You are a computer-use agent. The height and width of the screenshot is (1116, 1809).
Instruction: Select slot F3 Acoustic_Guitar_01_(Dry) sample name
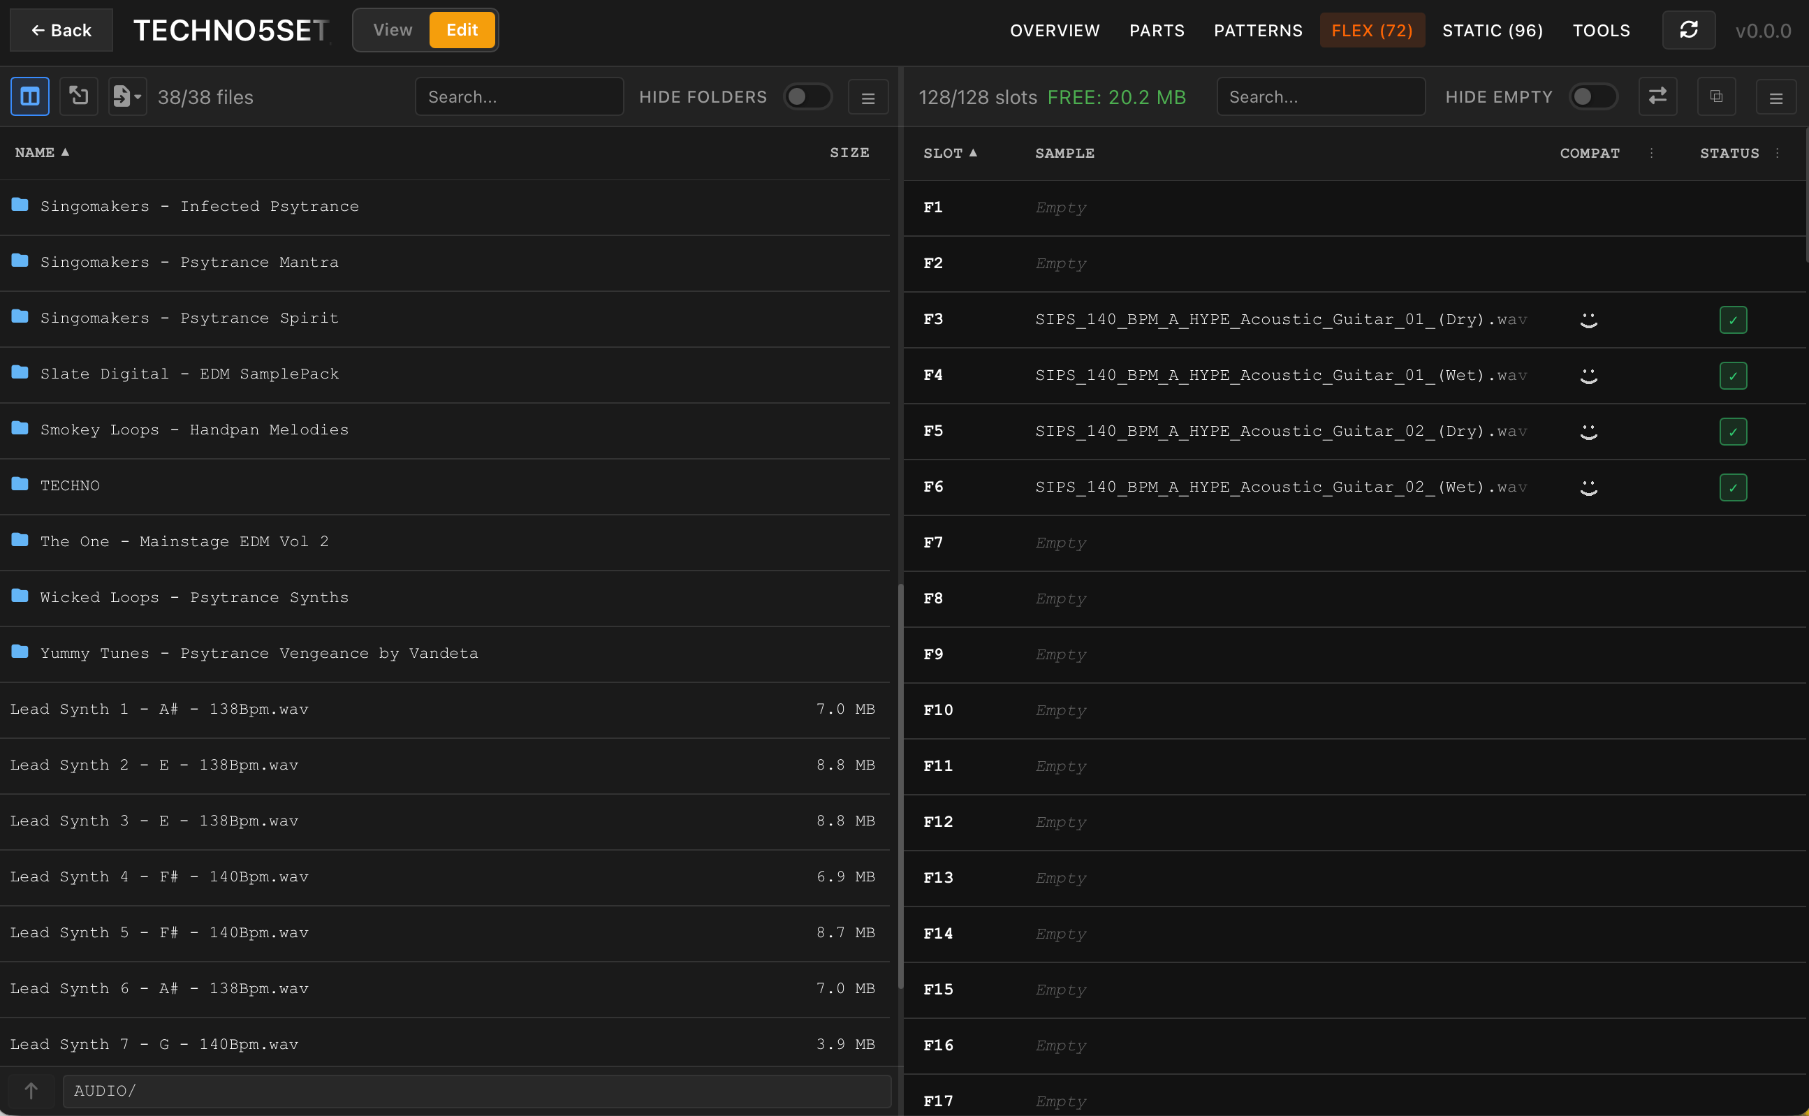tap(1281, 319)
